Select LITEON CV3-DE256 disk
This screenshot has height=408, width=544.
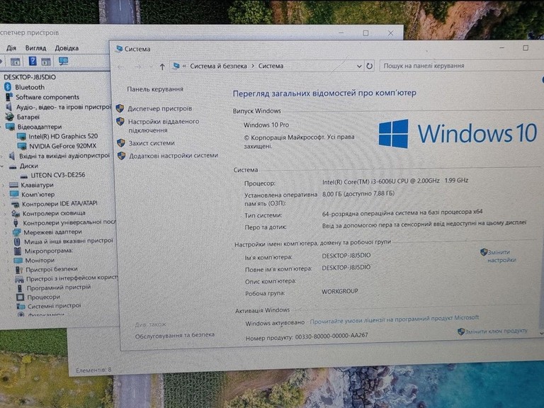pos(58,175)
